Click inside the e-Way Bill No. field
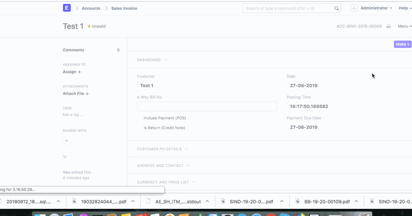This screenshot has width=412, height=216. pyautogui.click(x=207, y=106)
